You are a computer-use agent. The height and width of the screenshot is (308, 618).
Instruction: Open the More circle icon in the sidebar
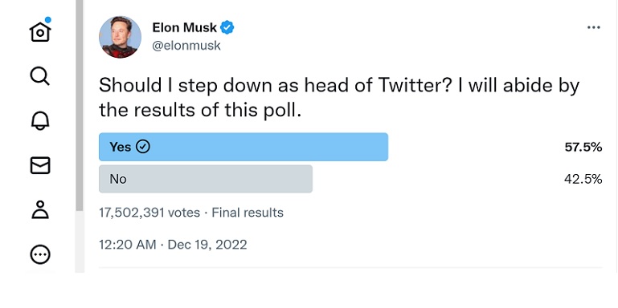coord(40,254)
